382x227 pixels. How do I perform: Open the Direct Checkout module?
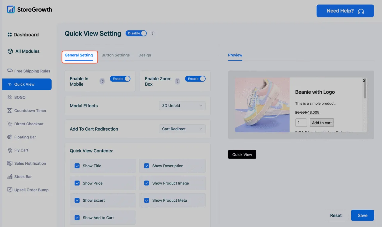coord(25,124)
